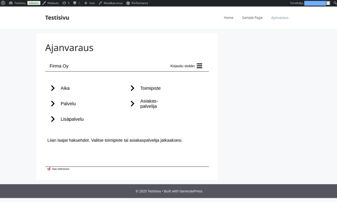Click the updates icon showing 3
The width and height of the screenshot is (337, 202).
coord(66,3)
